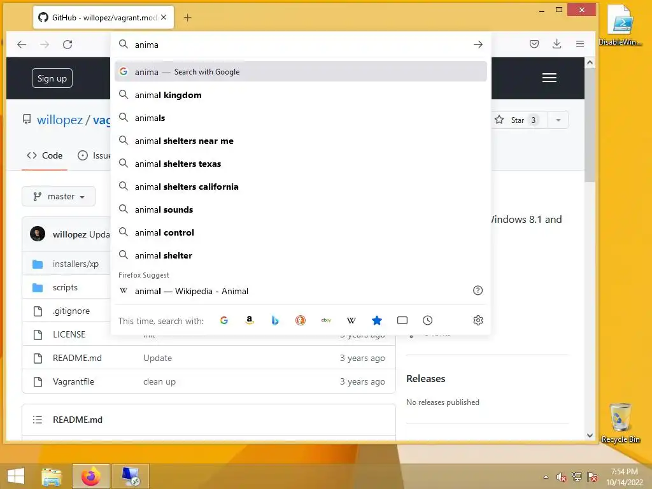The height and width of the screenshot is (489, 652).
Task: Click the Firefox taskbar icon
Action: click(91, 476)
